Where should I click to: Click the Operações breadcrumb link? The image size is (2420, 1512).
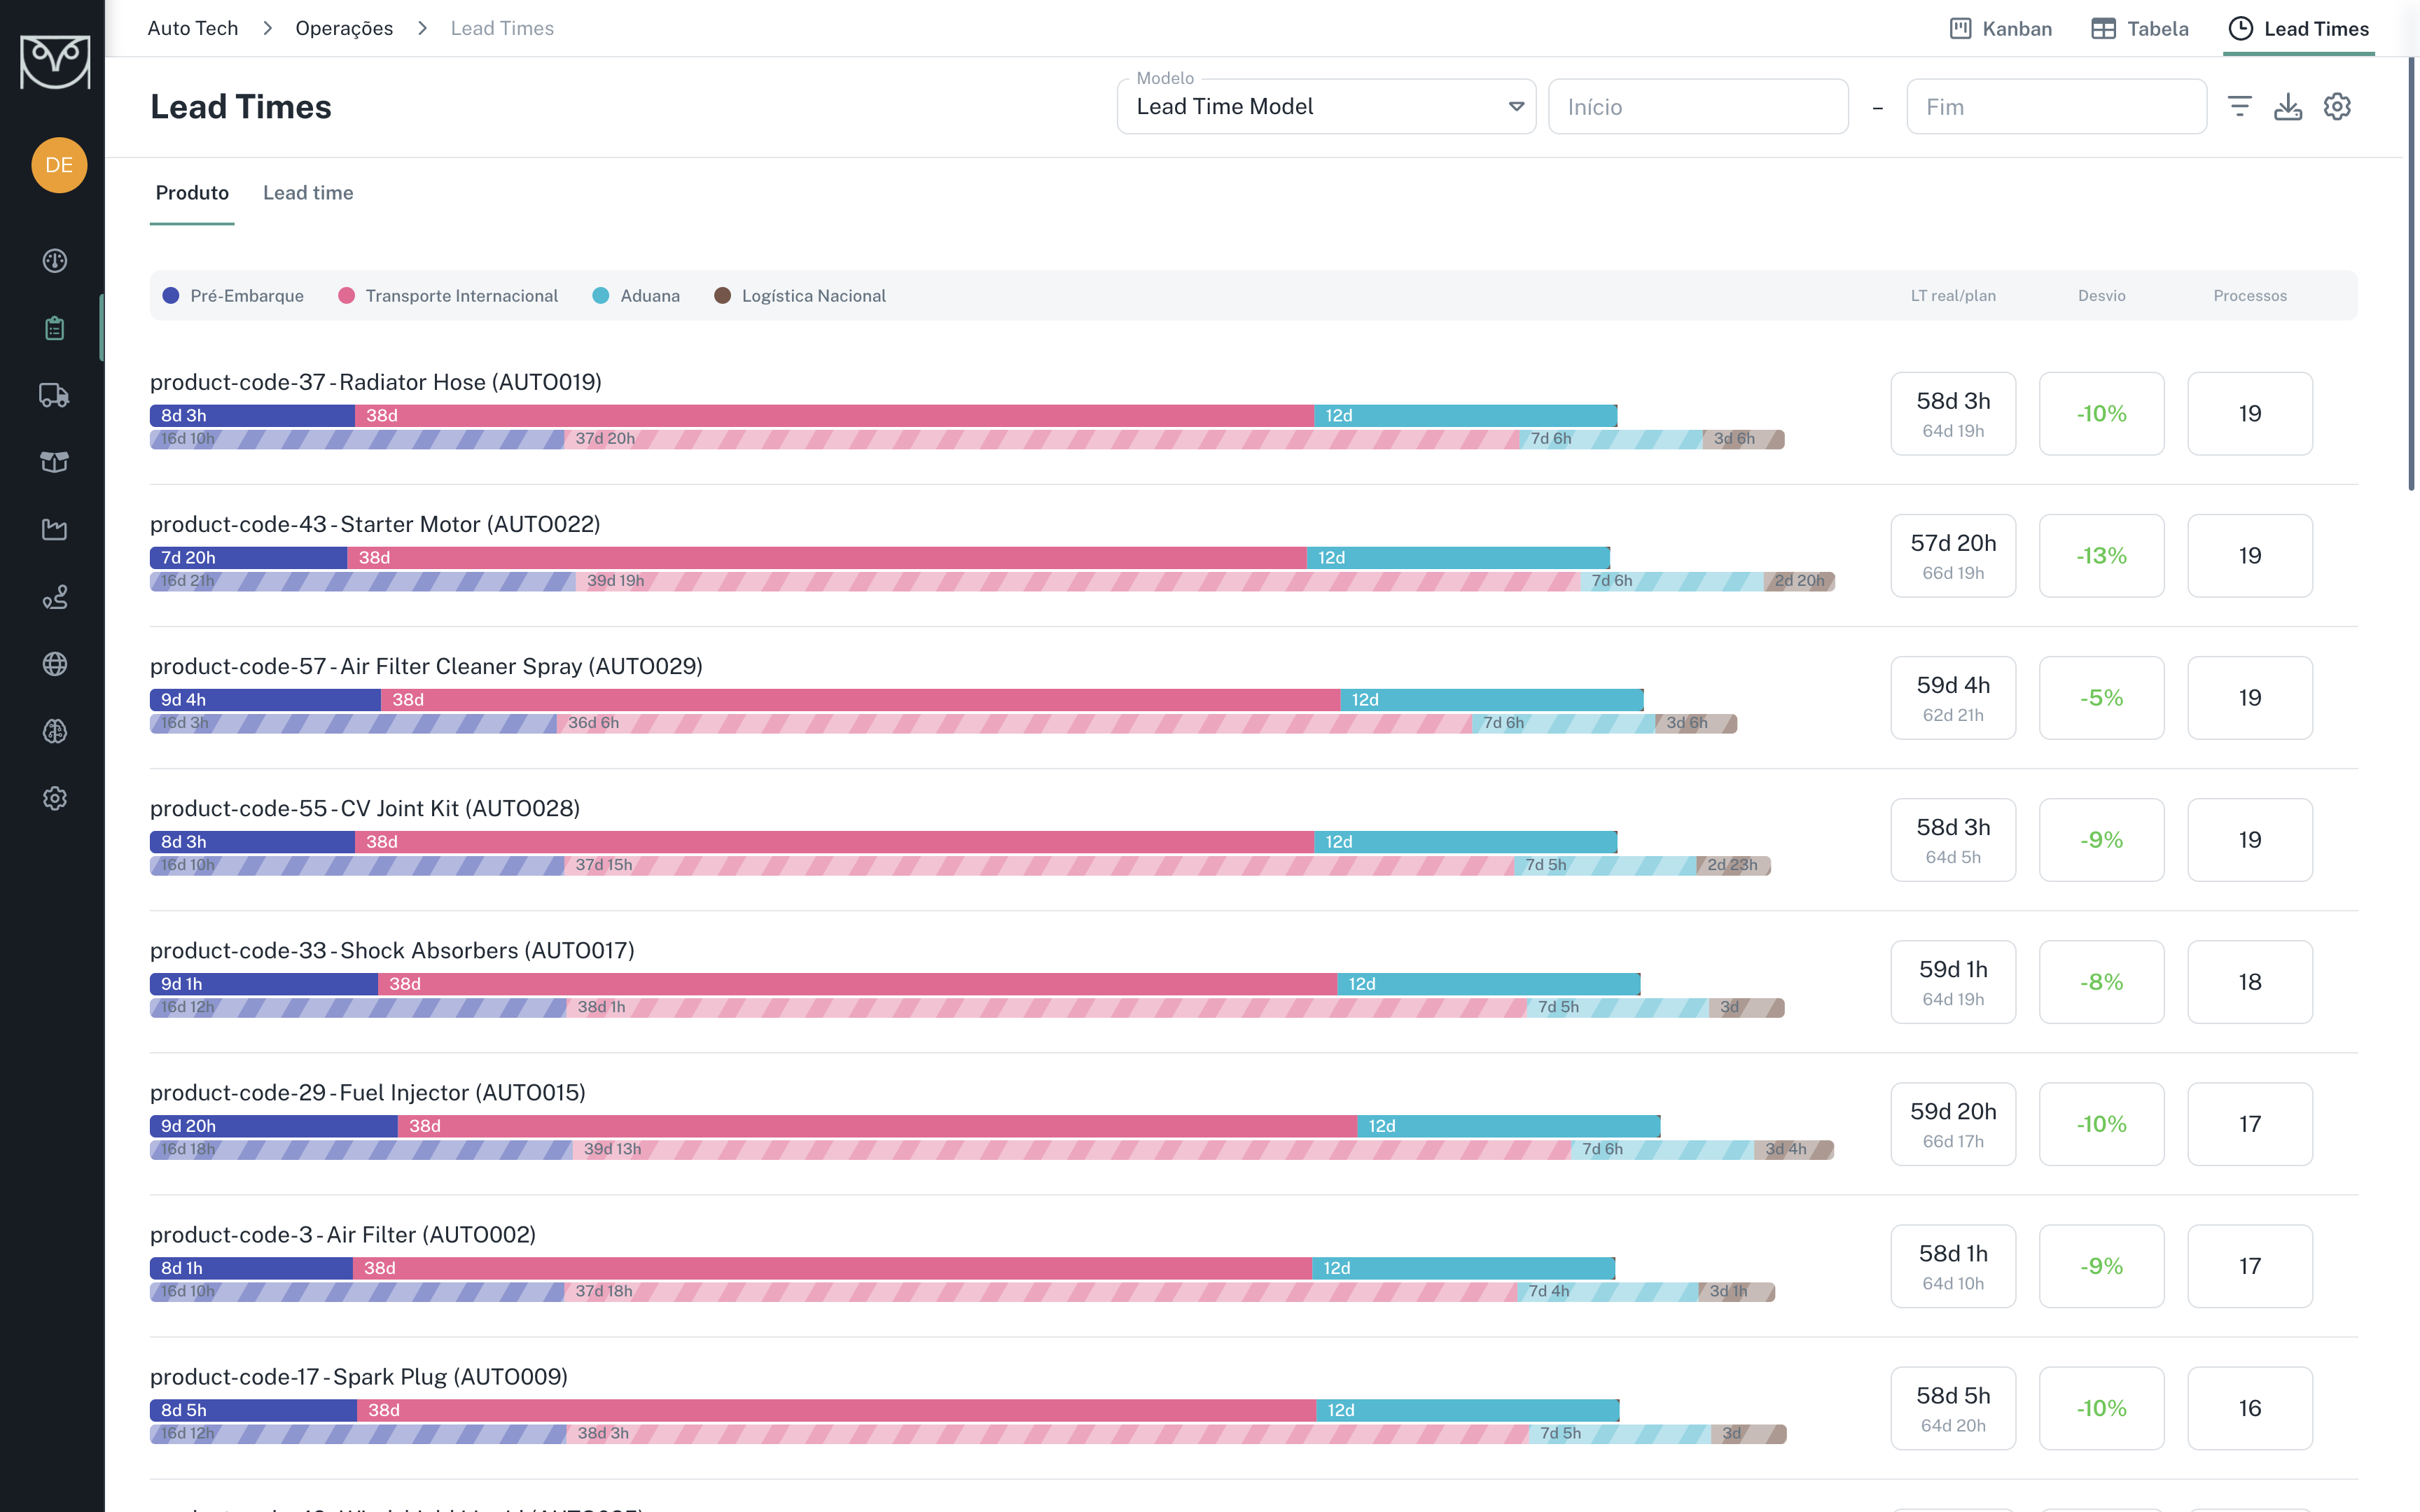(344, 28)
